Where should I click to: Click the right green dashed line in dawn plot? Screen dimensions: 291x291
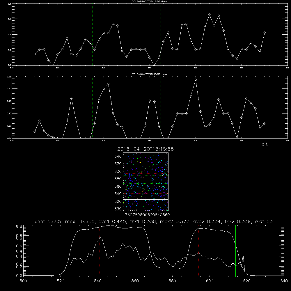[161, 35]
